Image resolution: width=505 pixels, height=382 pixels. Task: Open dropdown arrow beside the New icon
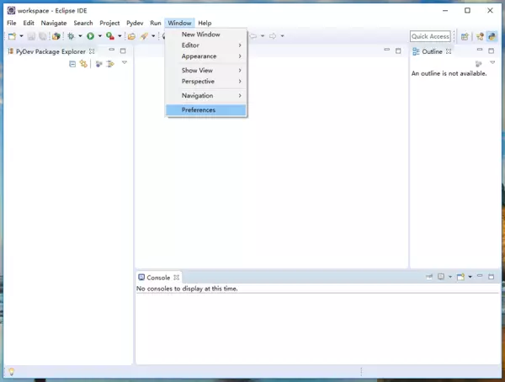[21, 36]
